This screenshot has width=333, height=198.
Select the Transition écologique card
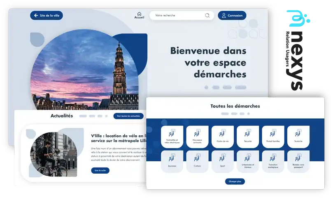pos(273,161)
